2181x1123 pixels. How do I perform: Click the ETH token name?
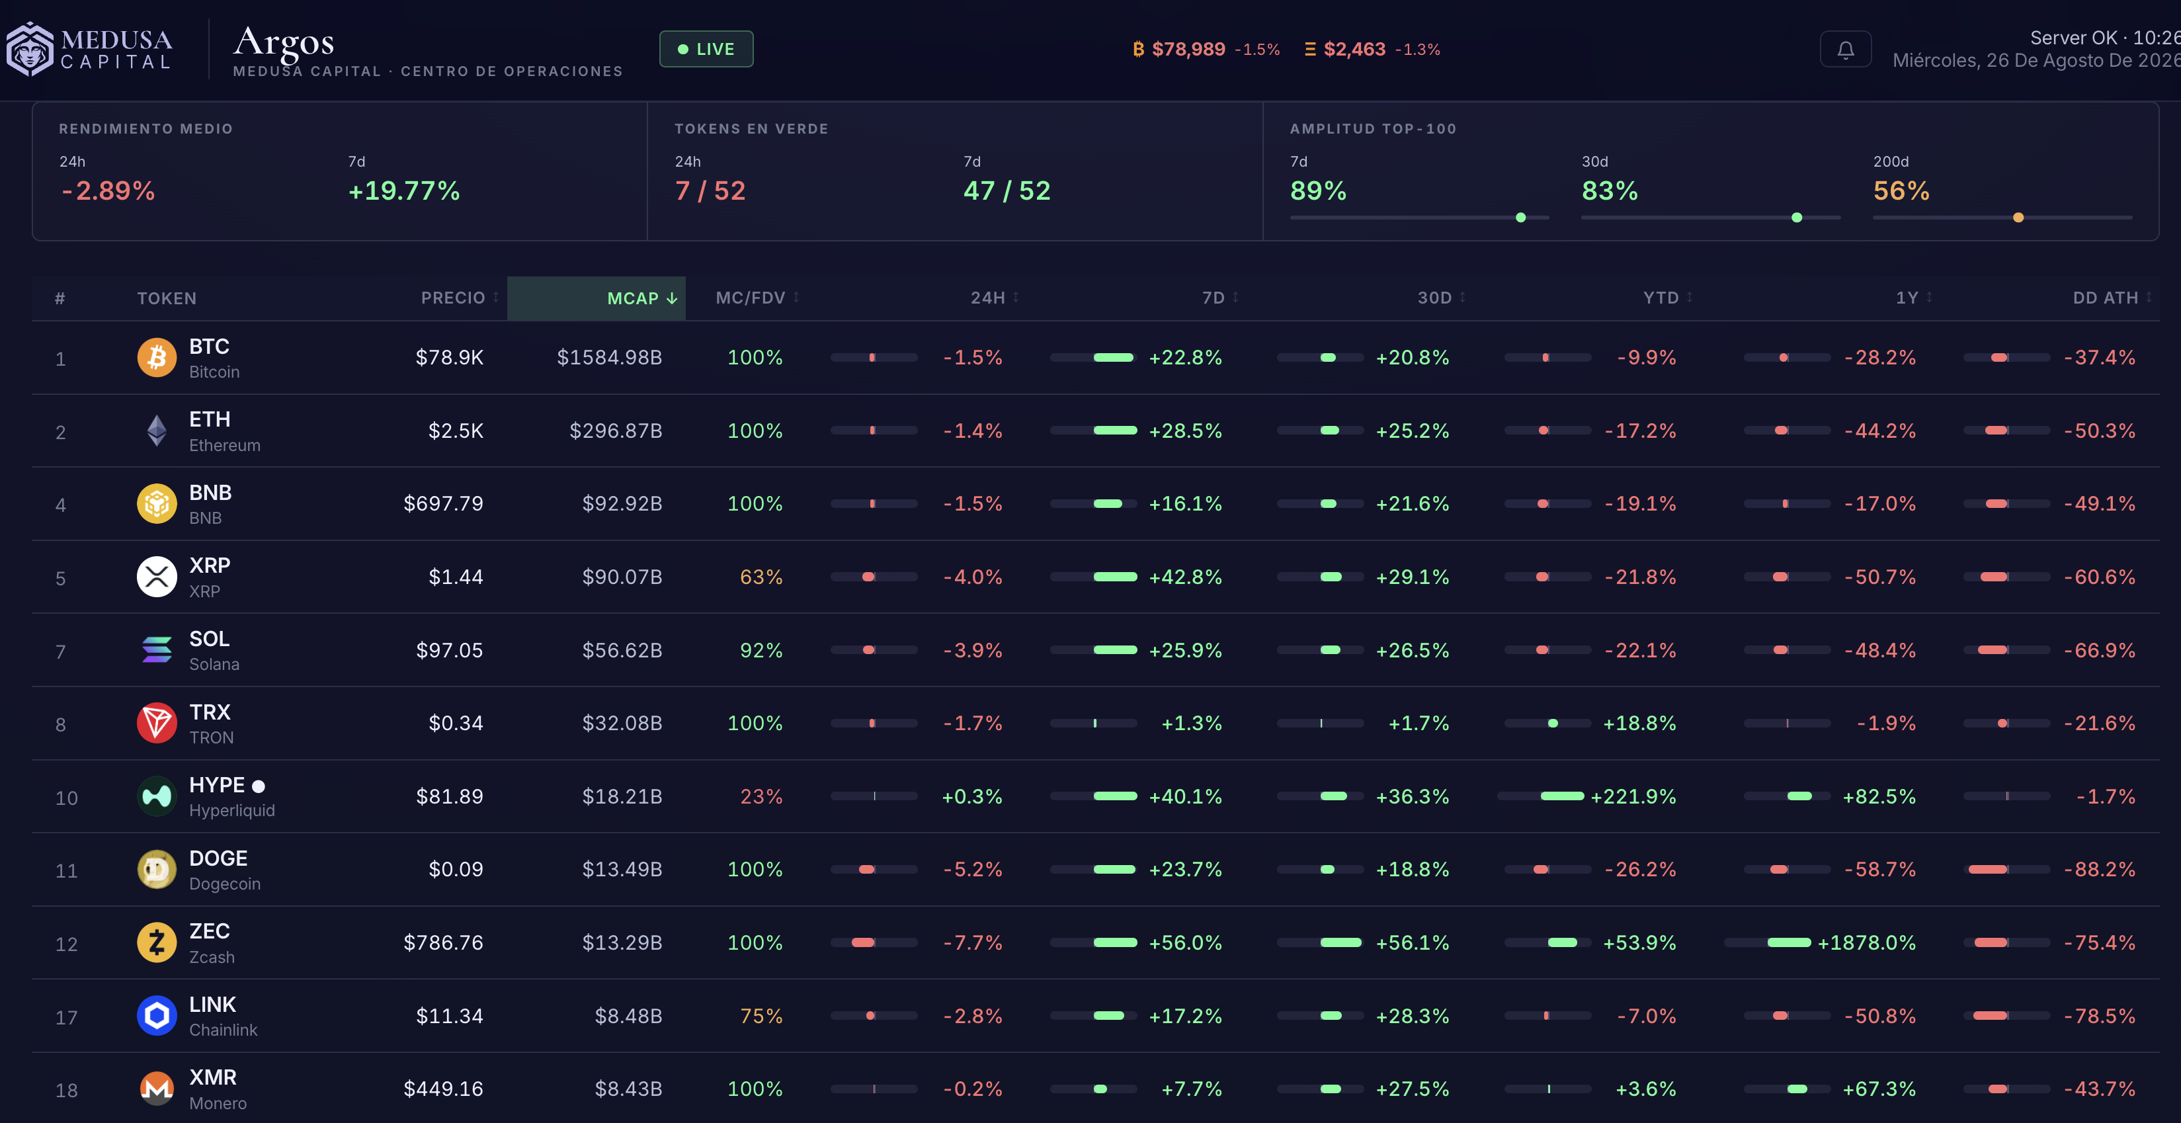[x=209, y=419]
